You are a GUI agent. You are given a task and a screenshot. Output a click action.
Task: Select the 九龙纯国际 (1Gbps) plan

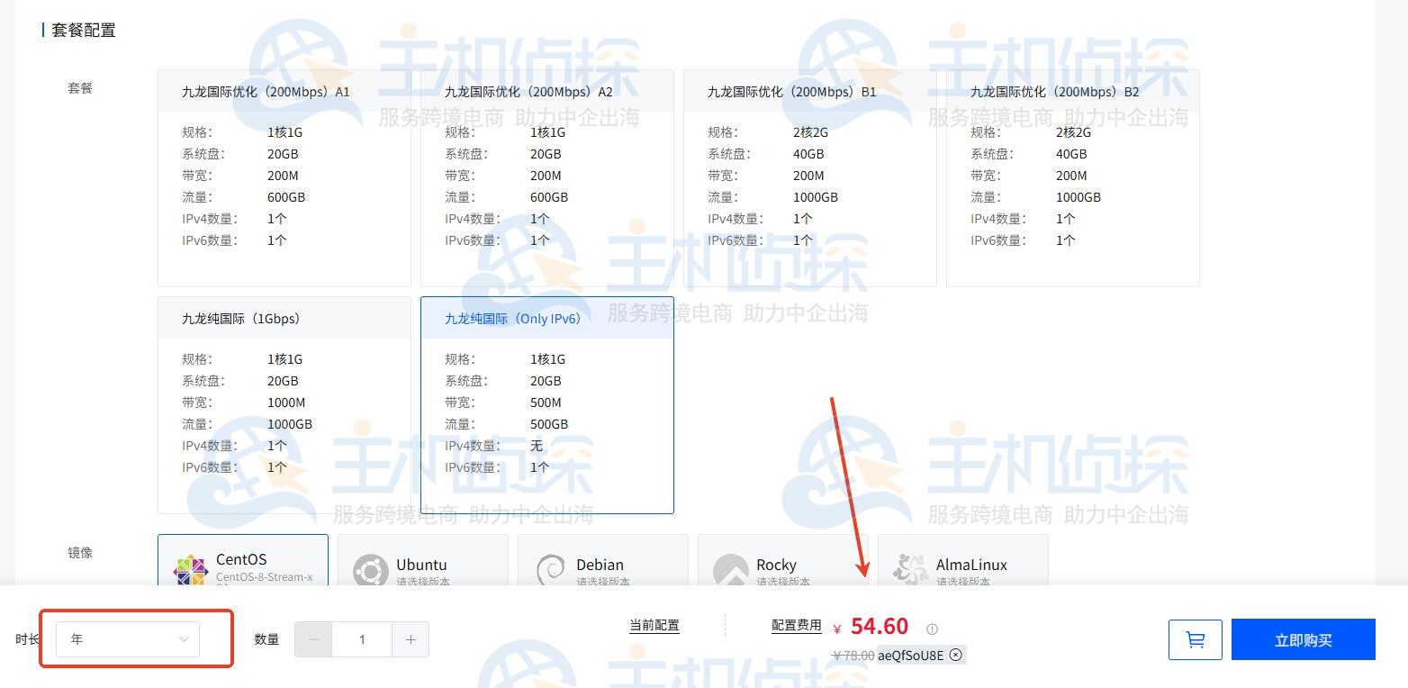pyautogui.click(x=284, y=405)
